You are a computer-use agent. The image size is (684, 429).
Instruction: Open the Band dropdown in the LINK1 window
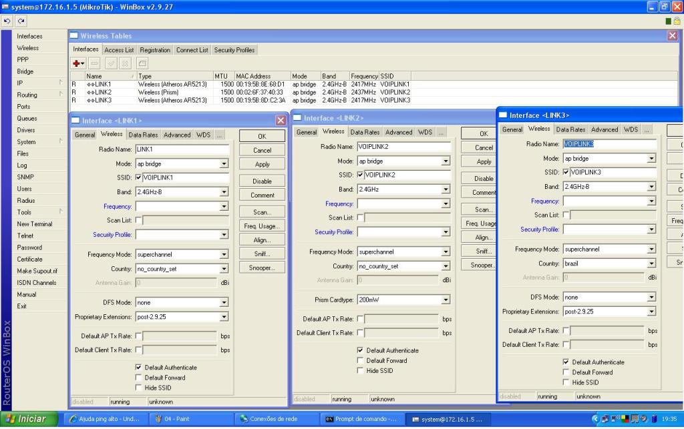click(224, 192)
